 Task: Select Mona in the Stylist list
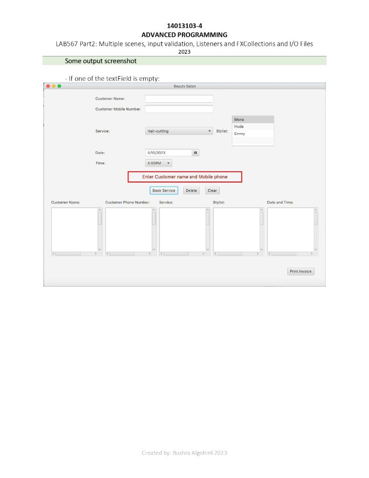(x=253, y=119)
